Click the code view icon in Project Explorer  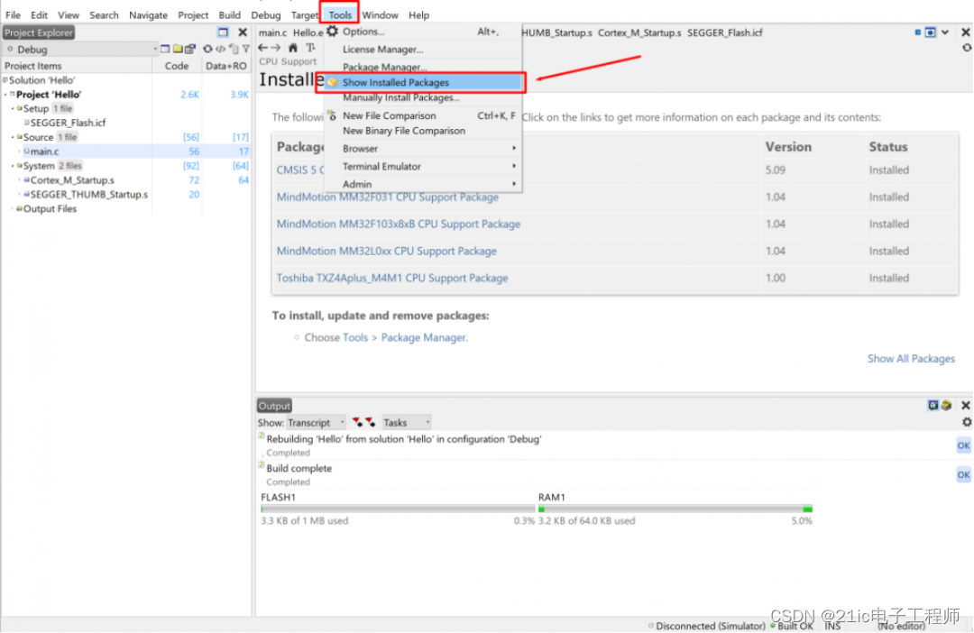point(220,49)
